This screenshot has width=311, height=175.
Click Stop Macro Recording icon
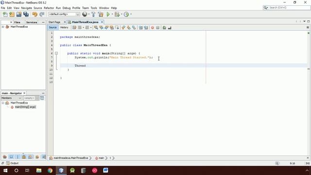(157, 28)
